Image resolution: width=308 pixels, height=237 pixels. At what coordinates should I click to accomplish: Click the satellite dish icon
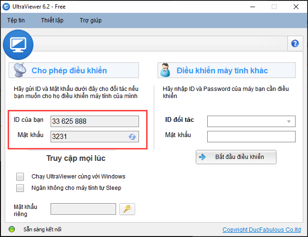coord(20,70)
